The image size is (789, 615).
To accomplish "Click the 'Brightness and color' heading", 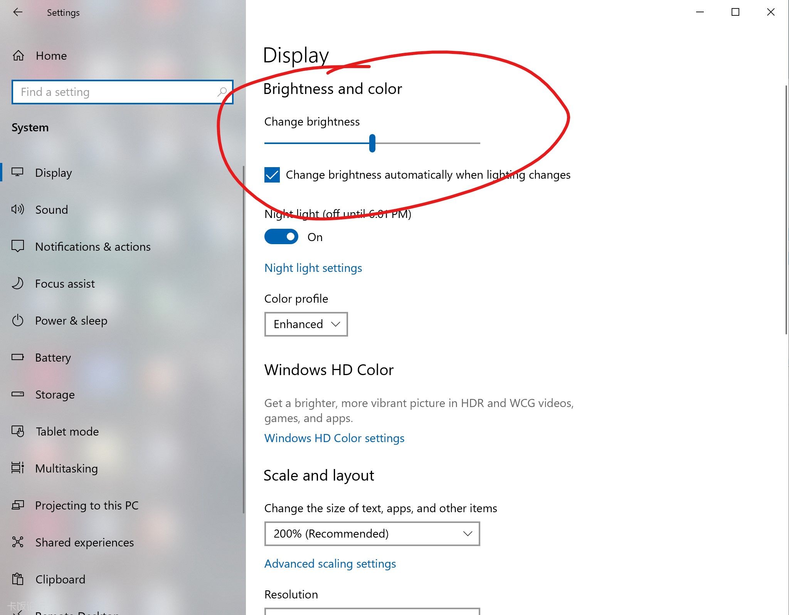I will pos(333,89).
